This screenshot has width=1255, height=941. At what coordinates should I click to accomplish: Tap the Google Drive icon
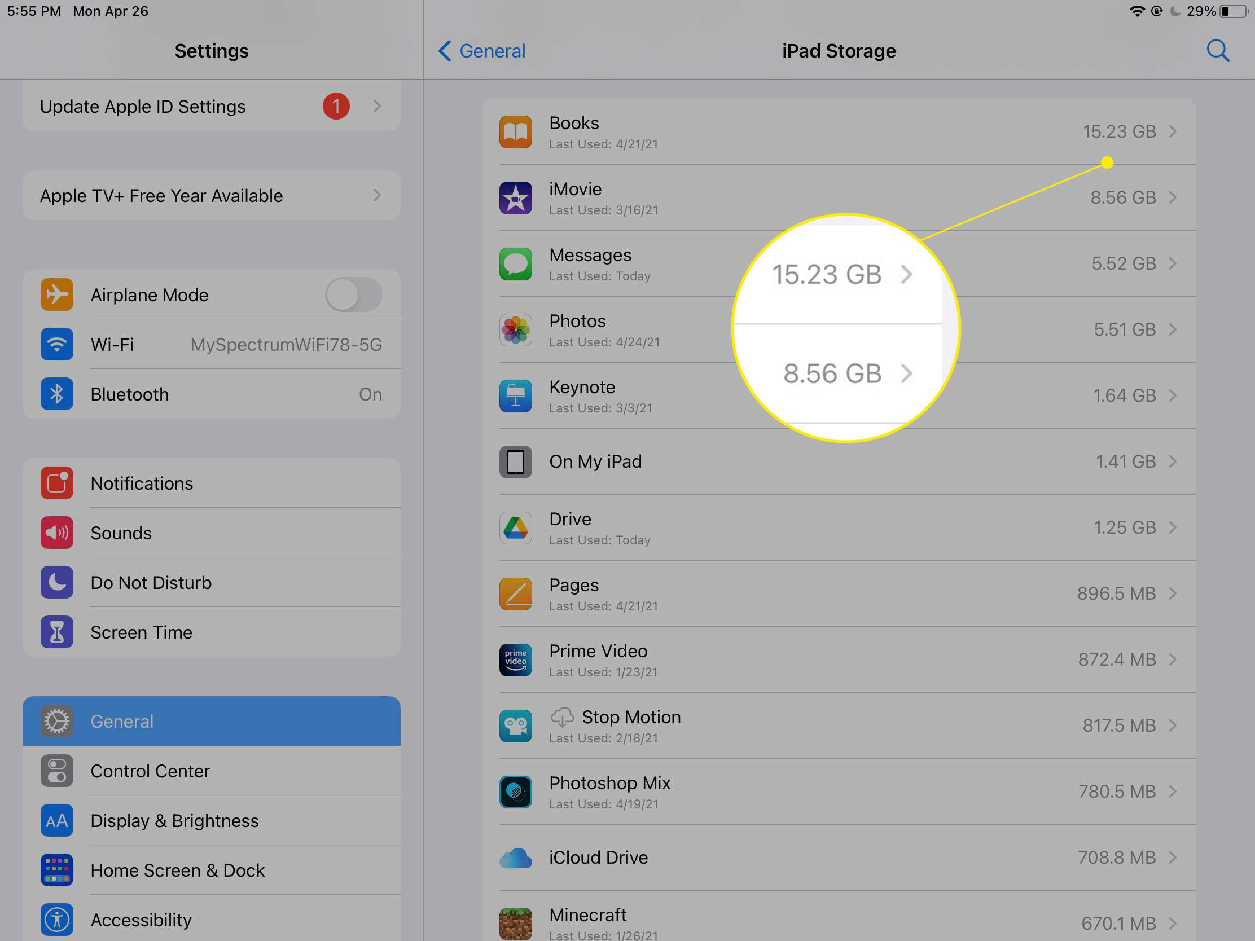[x=515, y=527]
